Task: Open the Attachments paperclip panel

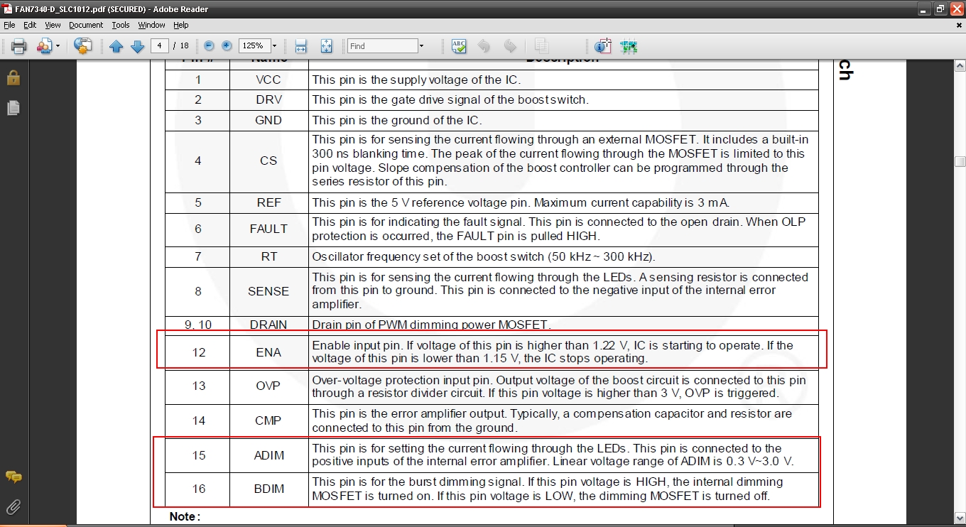Action: pyautogui.click(x=13, y=506)
